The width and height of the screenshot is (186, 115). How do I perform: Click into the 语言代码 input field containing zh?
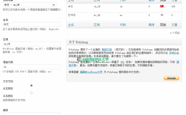click(32, 67)
